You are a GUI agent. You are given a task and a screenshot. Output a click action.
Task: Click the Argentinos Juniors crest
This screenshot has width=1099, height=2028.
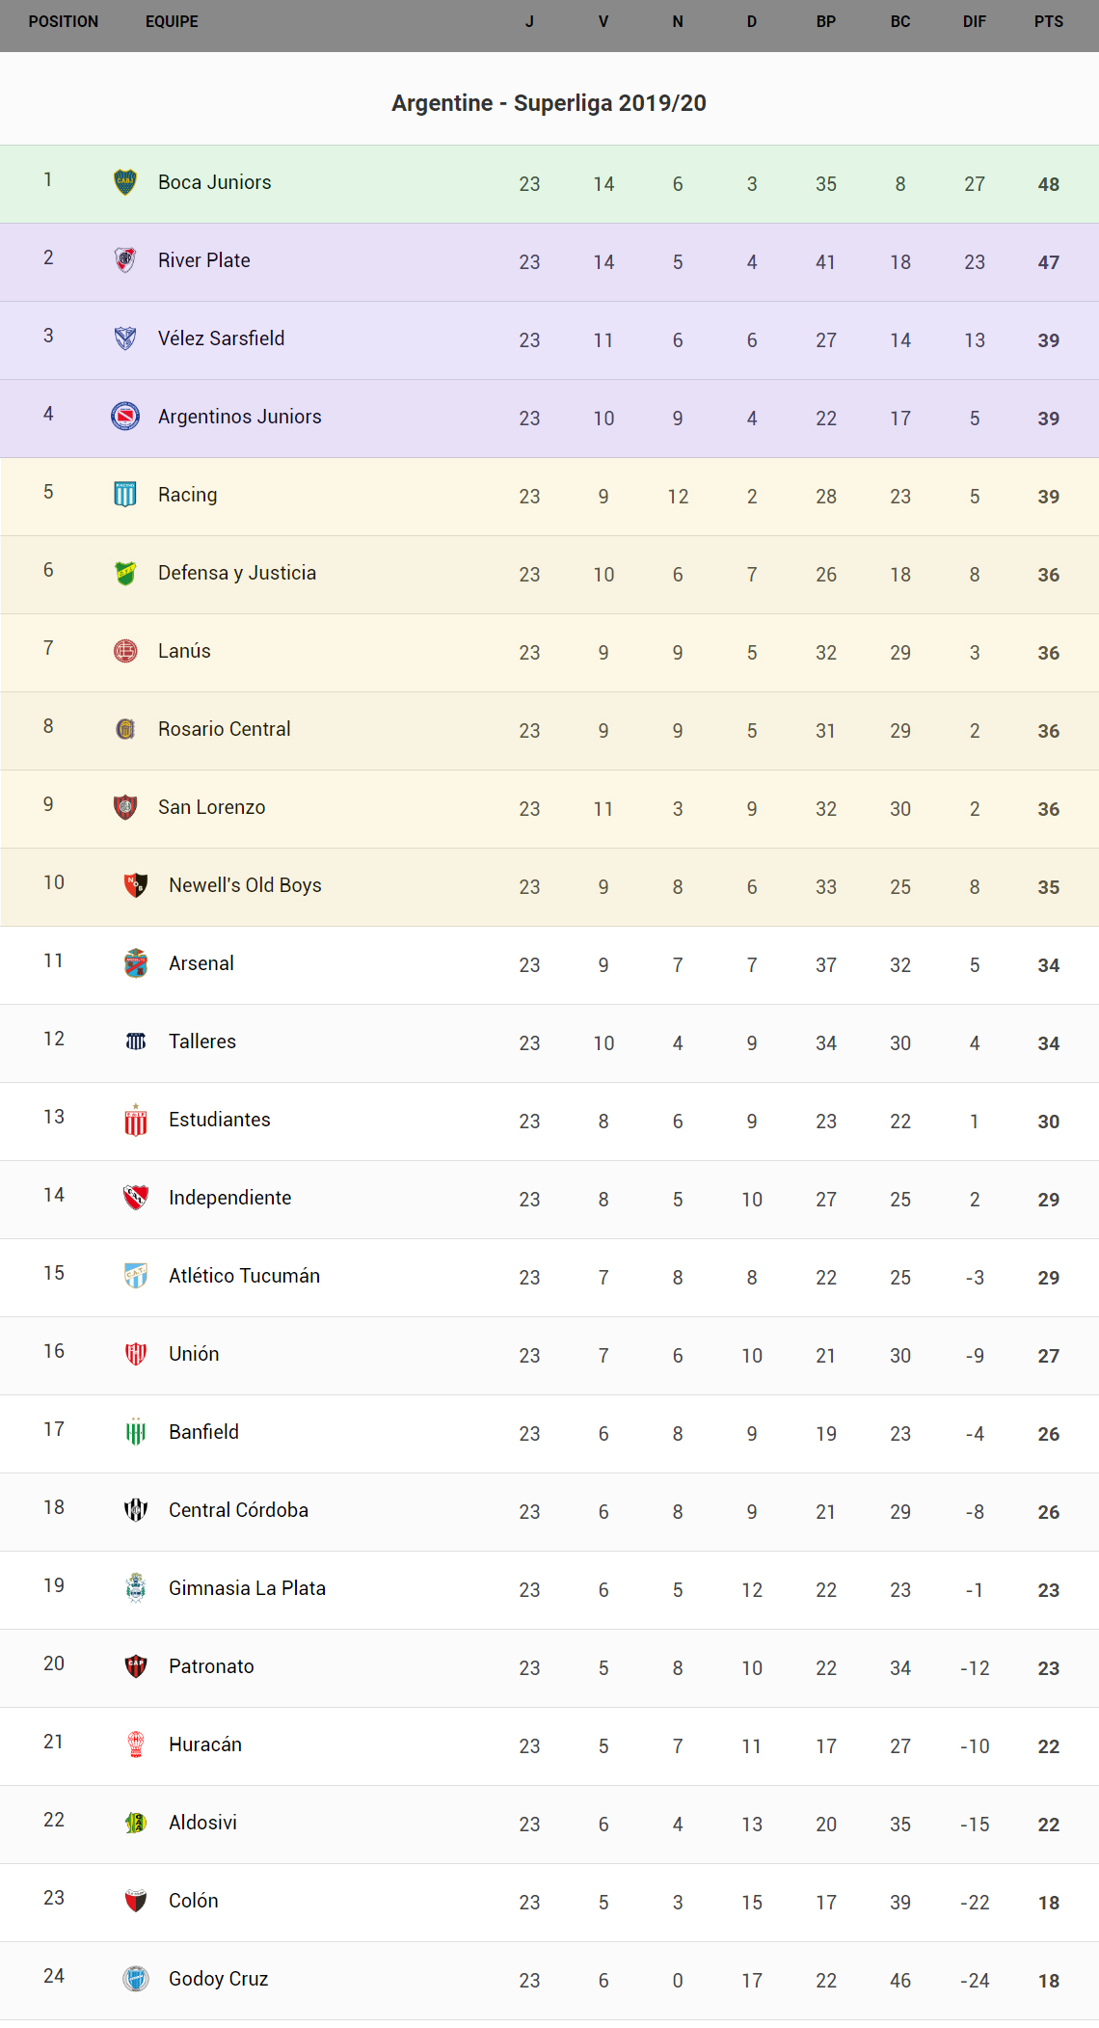[125, 417]
